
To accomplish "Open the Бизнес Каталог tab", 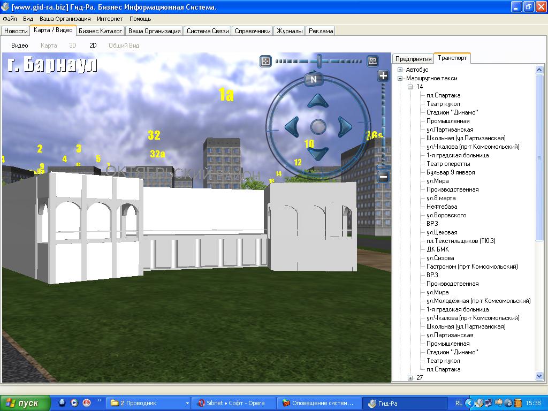I will coord(101,31).
